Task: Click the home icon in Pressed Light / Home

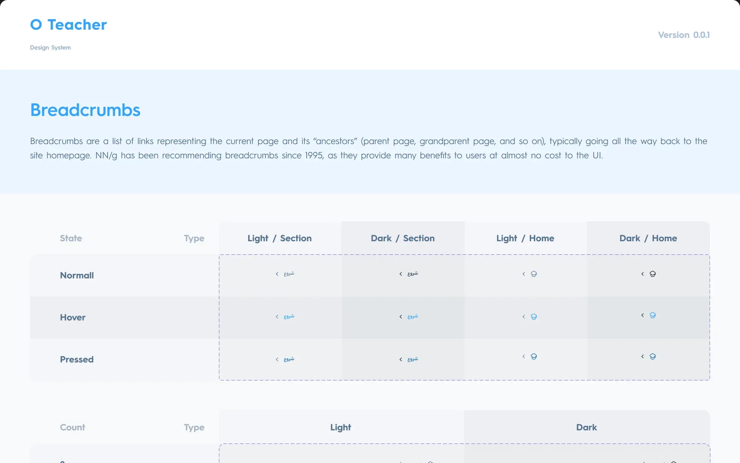Action: (534, 356)
